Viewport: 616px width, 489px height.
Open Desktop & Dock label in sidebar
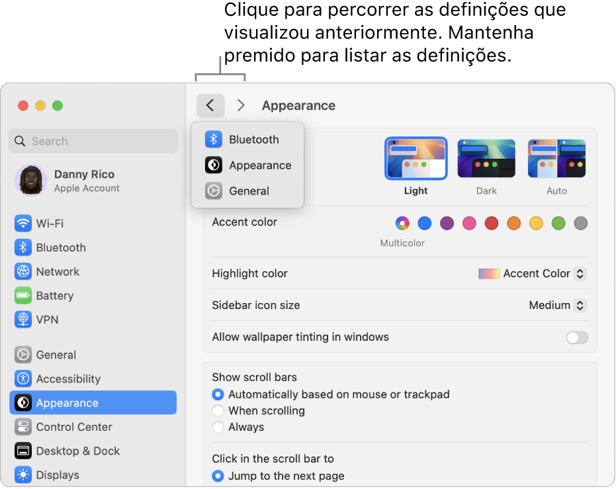(x=78, y=451)
